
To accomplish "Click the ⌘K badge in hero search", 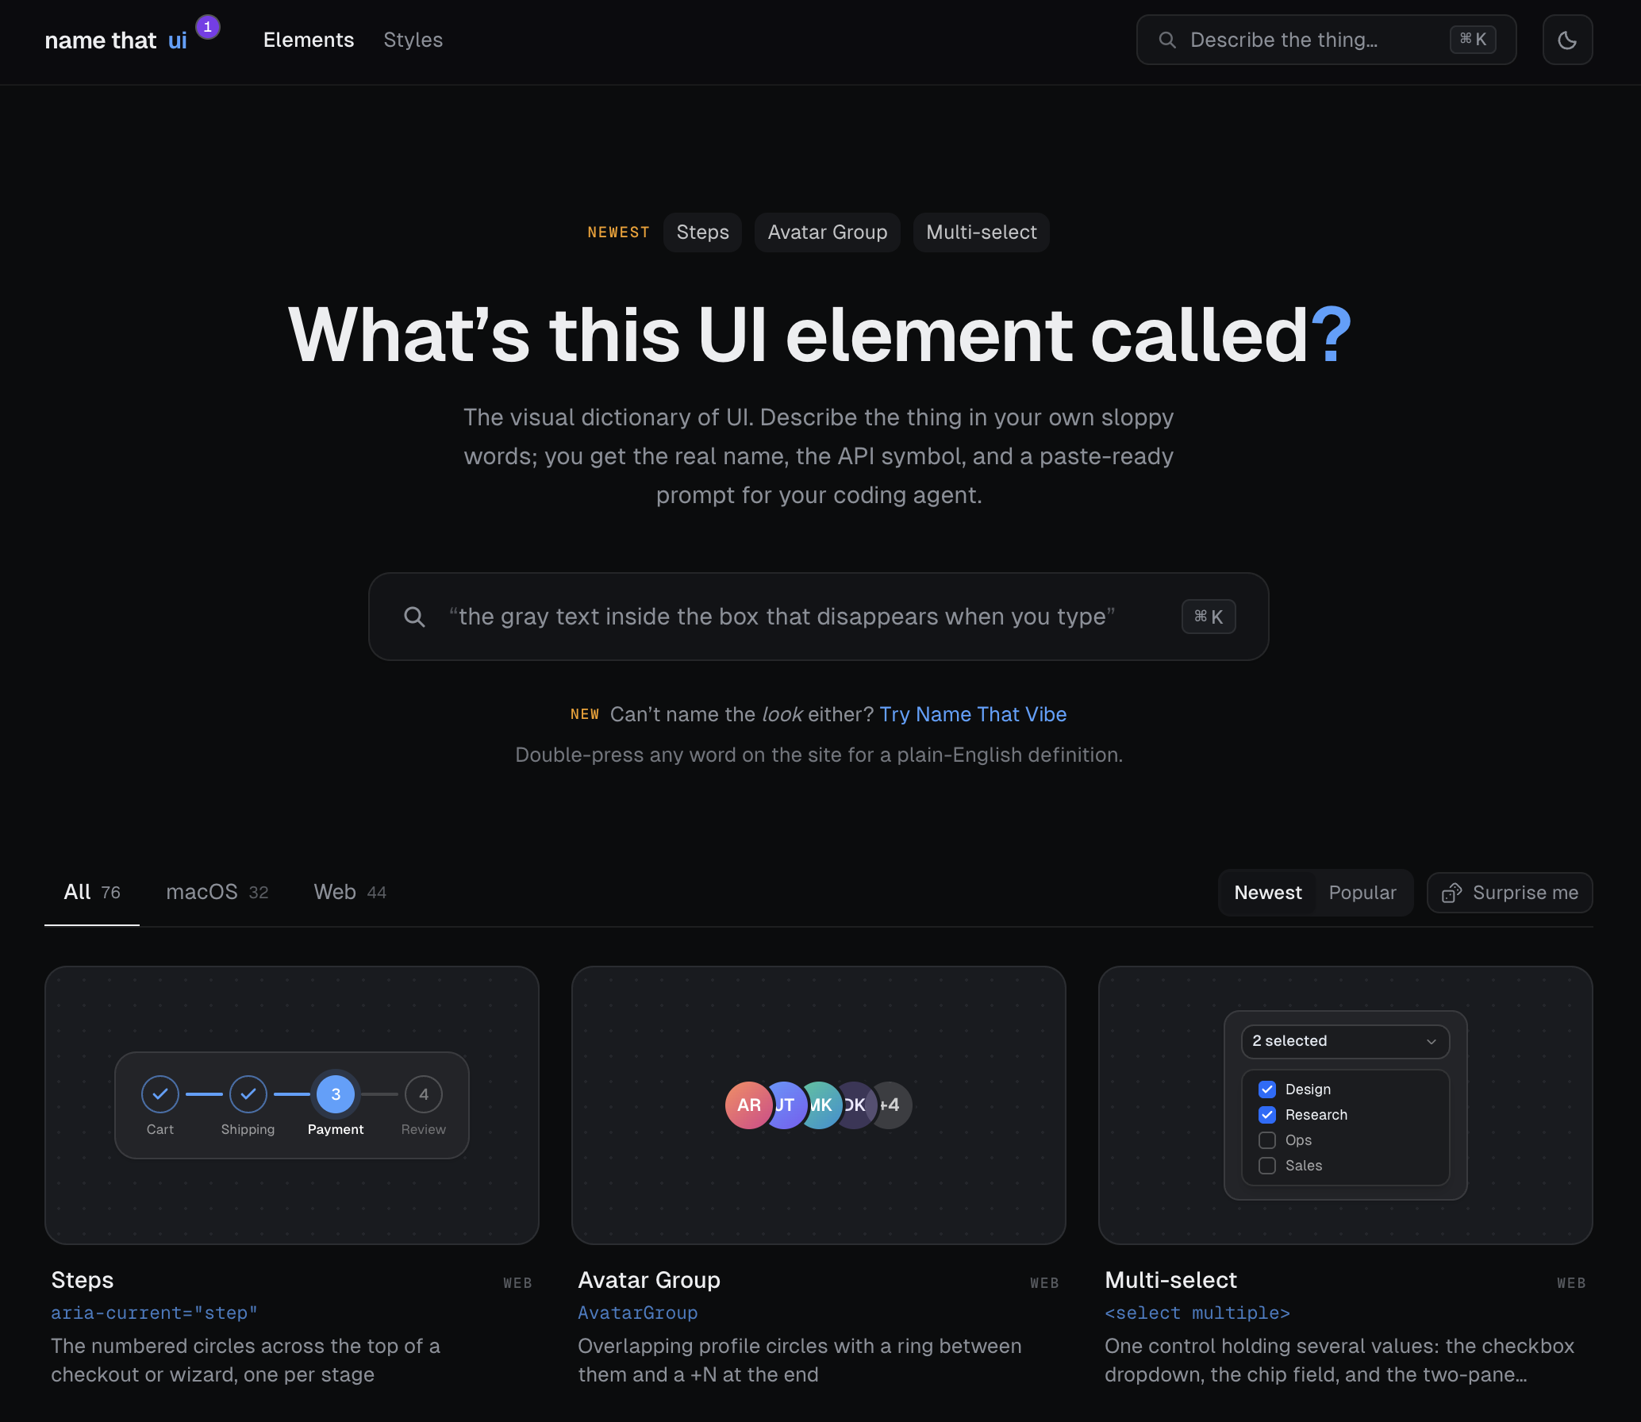I will point(1209,617).
